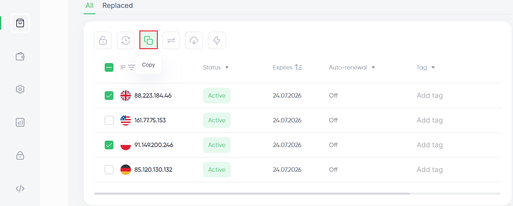Switch to the All tab
Viewport: 513px width, 206px height.
tap(90, 6)
